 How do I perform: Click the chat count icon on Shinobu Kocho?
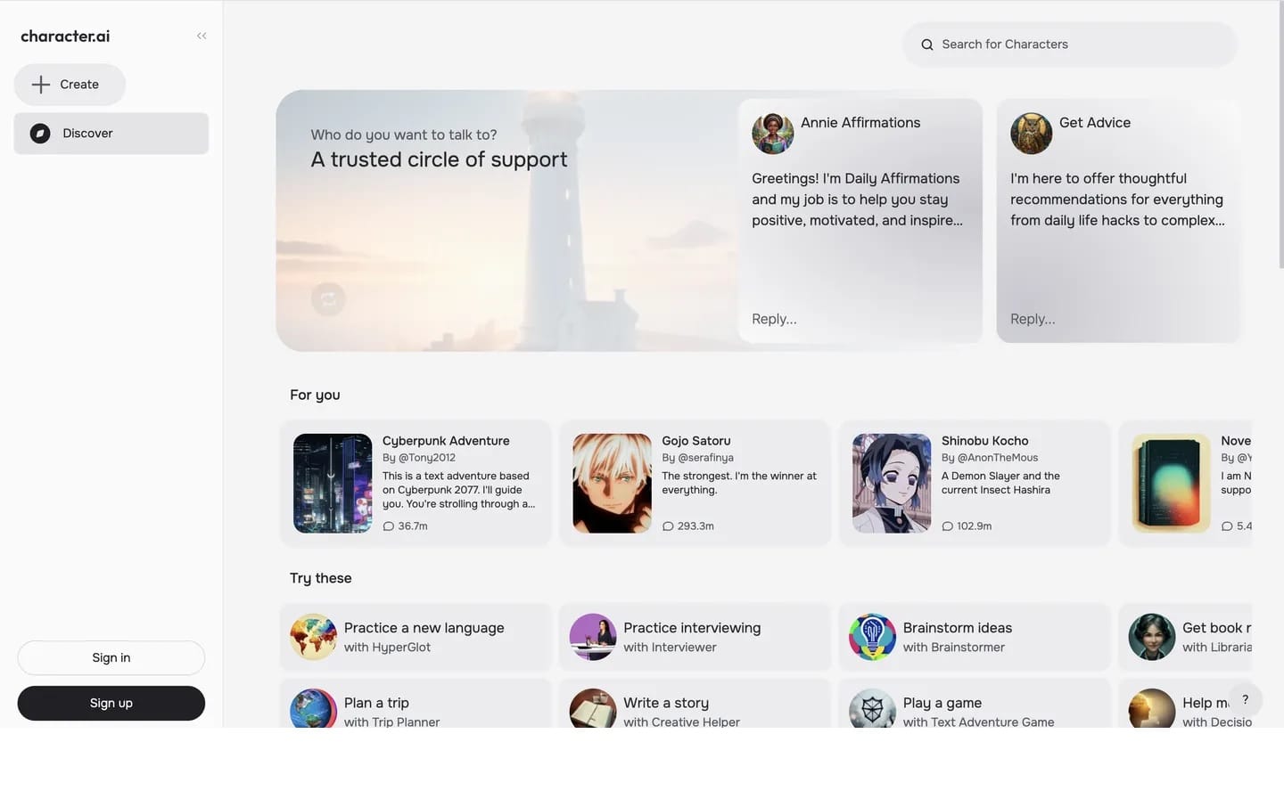click(947, 526)
